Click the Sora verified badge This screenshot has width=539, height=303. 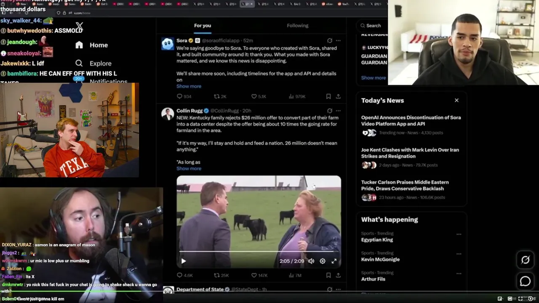[191, 41]
